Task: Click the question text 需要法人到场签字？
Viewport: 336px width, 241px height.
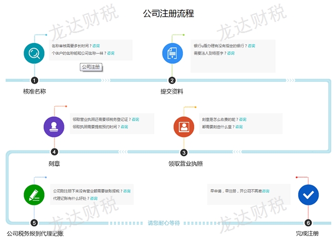Action: (210, 53)
